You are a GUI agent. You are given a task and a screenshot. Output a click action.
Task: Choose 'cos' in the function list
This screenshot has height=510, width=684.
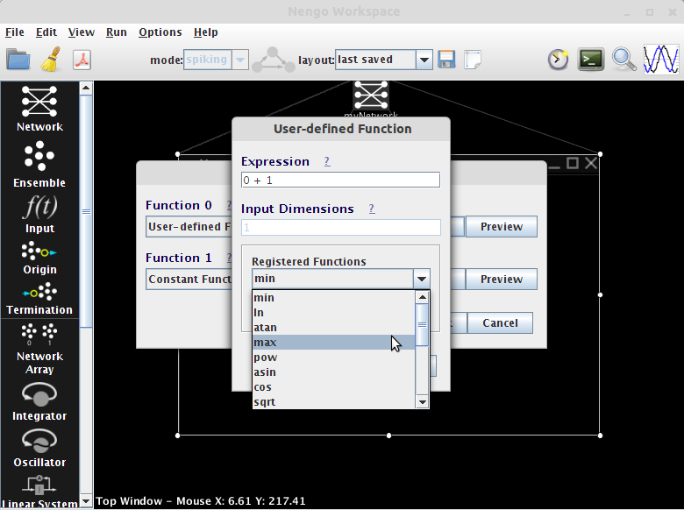[334, 386]
